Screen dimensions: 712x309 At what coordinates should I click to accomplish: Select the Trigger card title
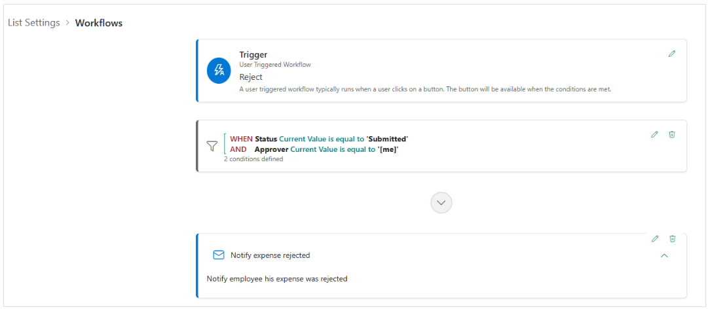pos(253,55)
